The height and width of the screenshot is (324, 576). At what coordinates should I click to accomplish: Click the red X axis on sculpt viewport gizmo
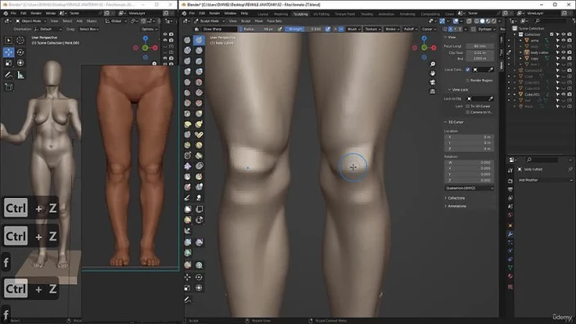(x=434, y=47)
